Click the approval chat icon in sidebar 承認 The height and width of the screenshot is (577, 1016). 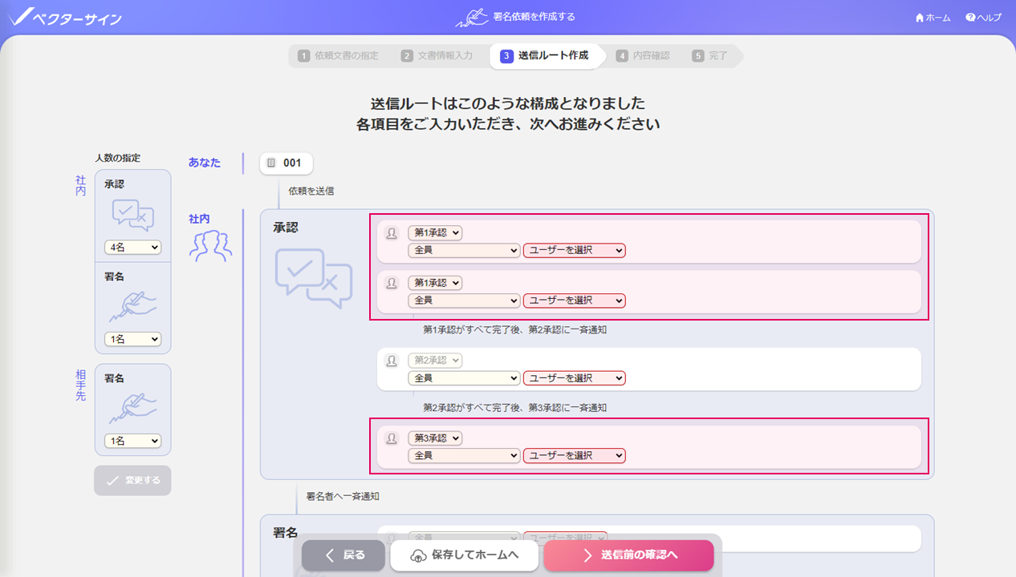click(132, 215)
